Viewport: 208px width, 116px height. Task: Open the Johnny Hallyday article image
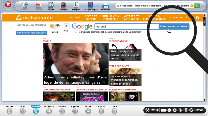[76, 64]
